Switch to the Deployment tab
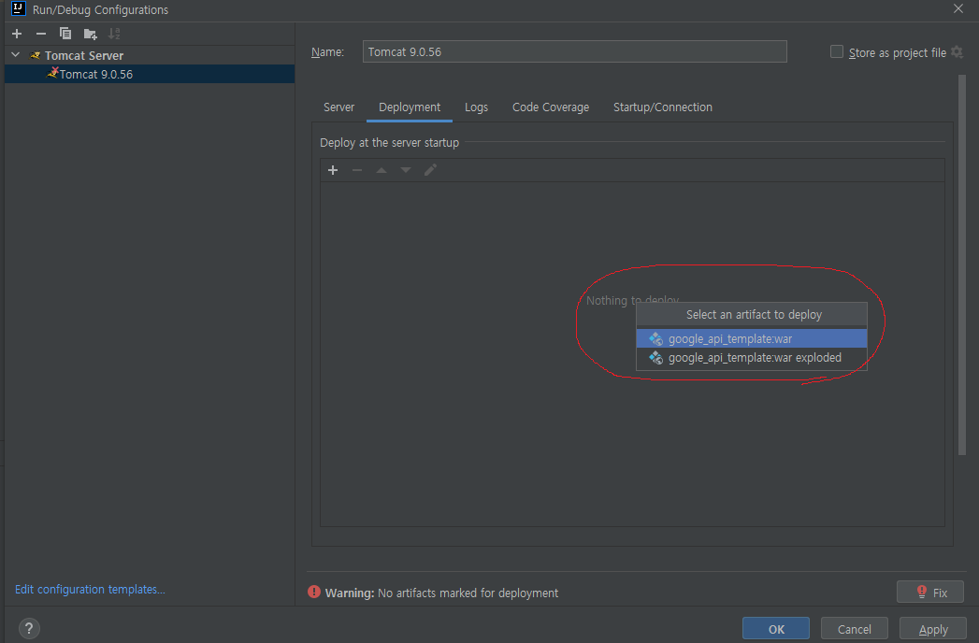The width and height of the screenshot is (979, 643). [410, 107]
